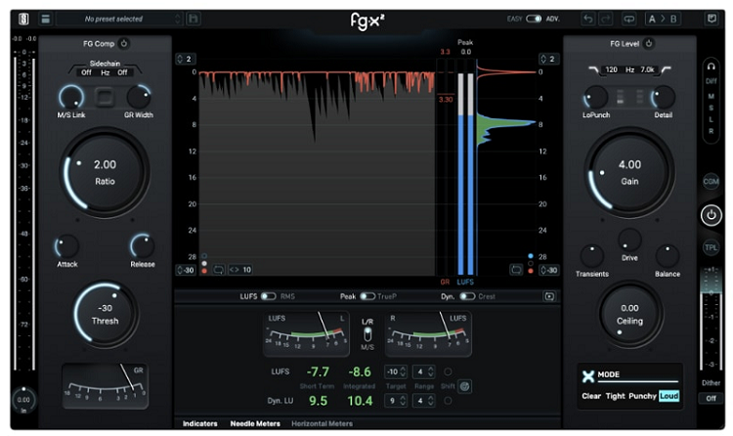
Task: Open the Horizontal Meters tab
Action: tap(323, 423)
